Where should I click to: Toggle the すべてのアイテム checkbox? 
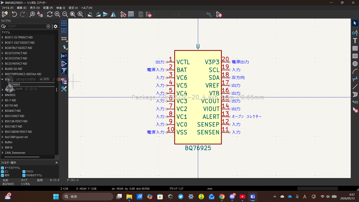(x=2, y=168)
